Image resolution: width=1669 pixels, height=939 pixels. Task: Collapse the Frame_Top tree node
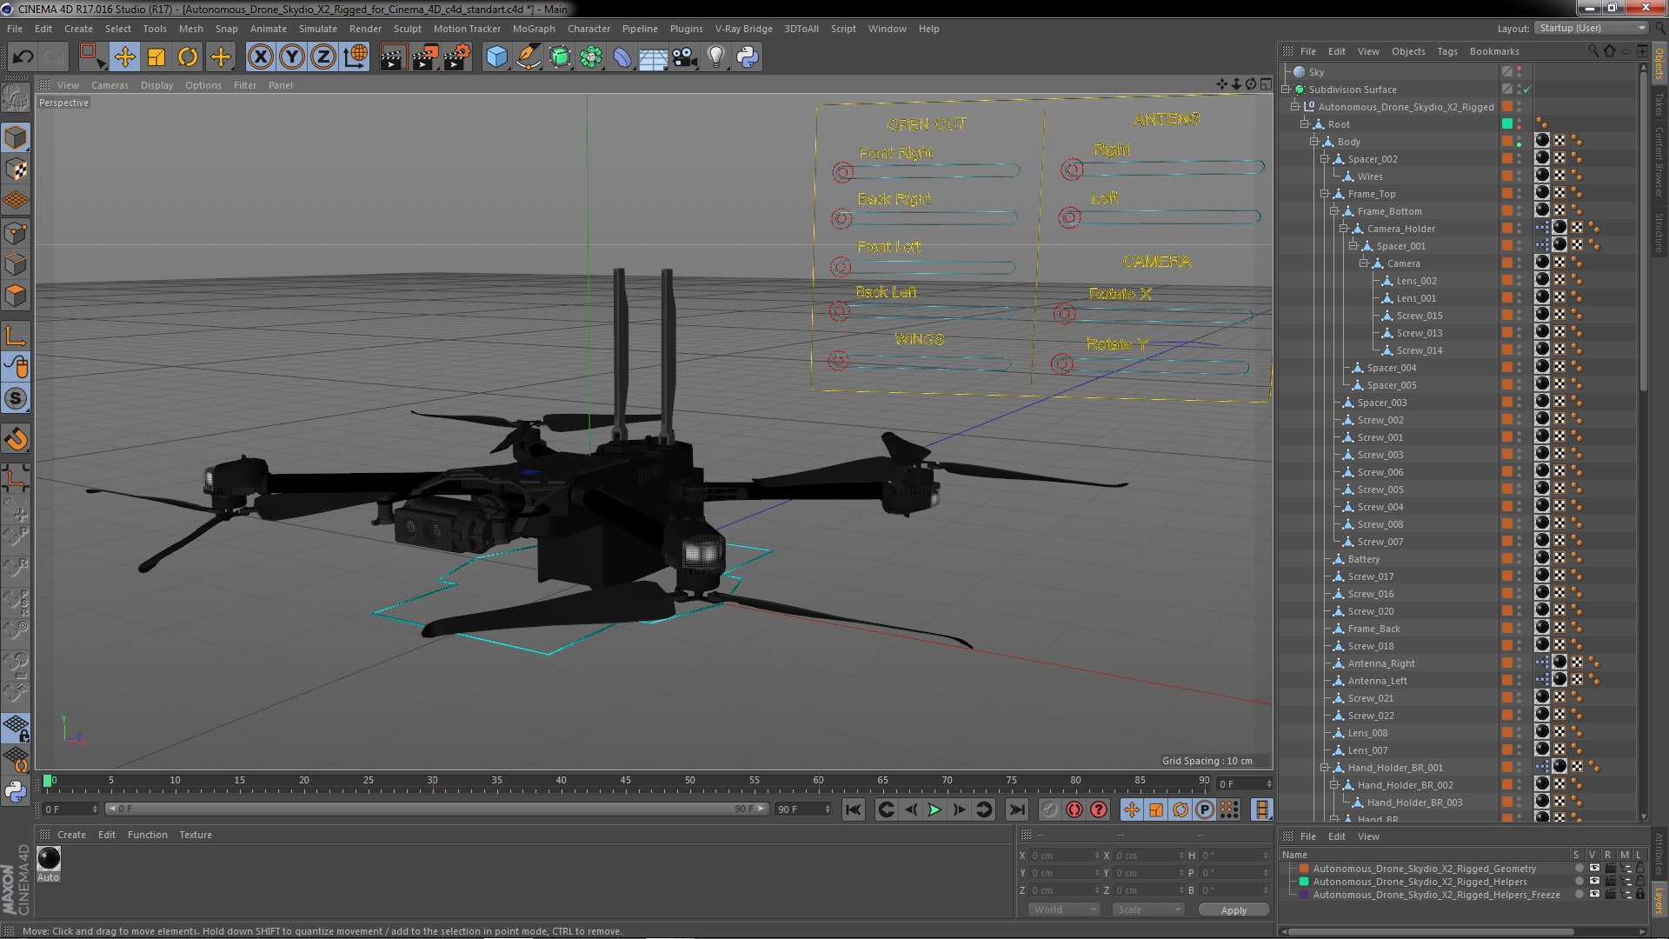(1324, 194)
